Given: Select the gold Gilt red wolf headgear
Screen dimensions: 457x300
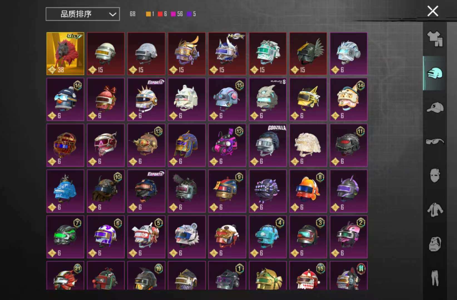Looking at the screenshot, I should coord(65,54).
